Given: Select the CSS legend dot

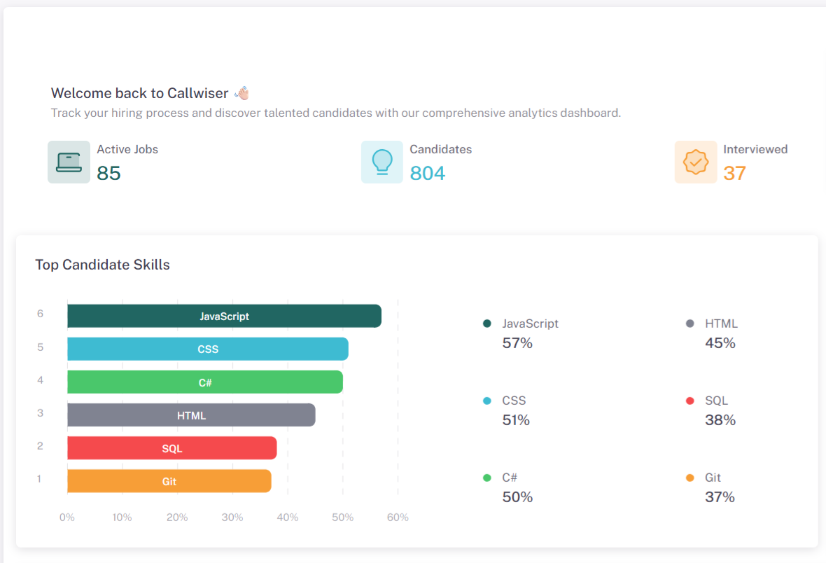Looking at the screenshot, I should pos(489,401).
